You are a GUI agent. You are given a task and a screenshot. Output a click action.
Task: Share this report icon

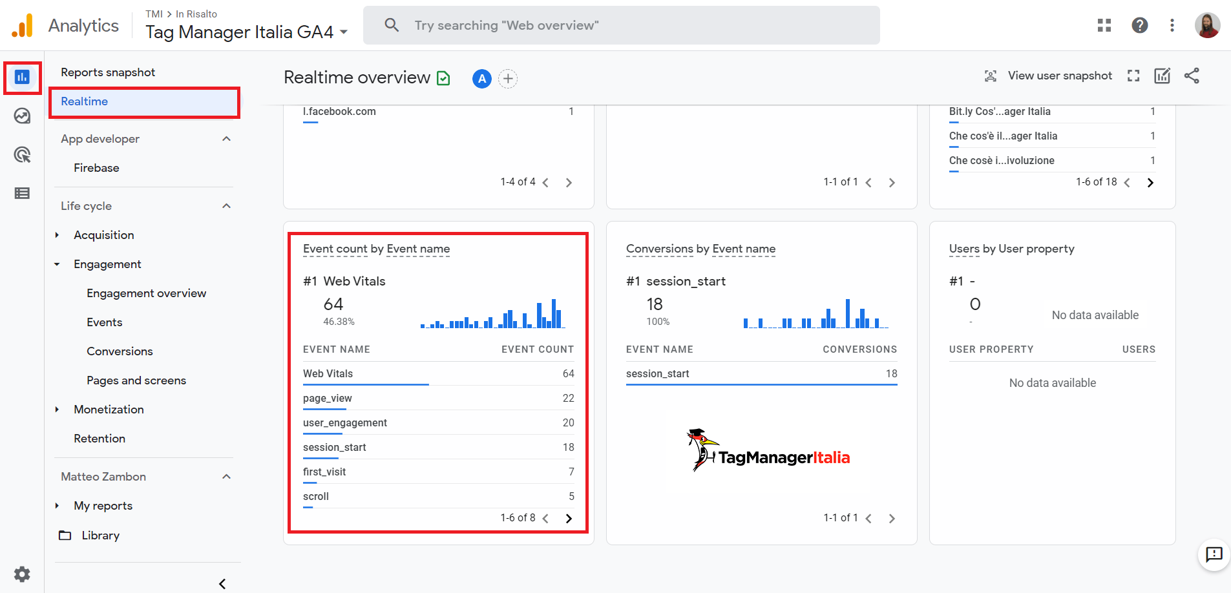coord(1192,76)
